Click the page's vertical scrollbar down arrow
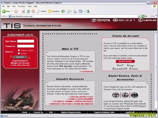The width and height of the screenshot is (158, 118). (156, 109)
